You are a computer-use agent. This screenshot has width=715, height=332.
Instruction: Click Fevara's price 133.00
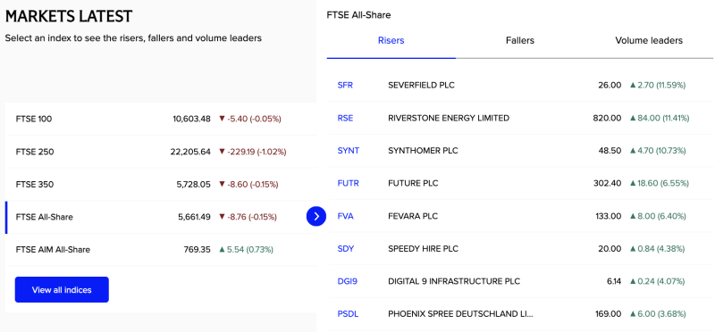pyautogui.click(x=609, y=216)
